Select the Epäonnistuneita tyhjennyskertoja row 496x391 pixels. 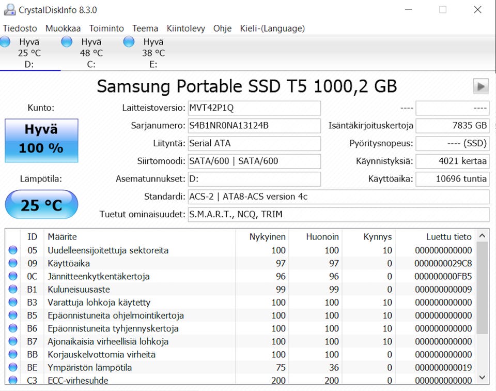pyautogui.click(x=240, y=328)
